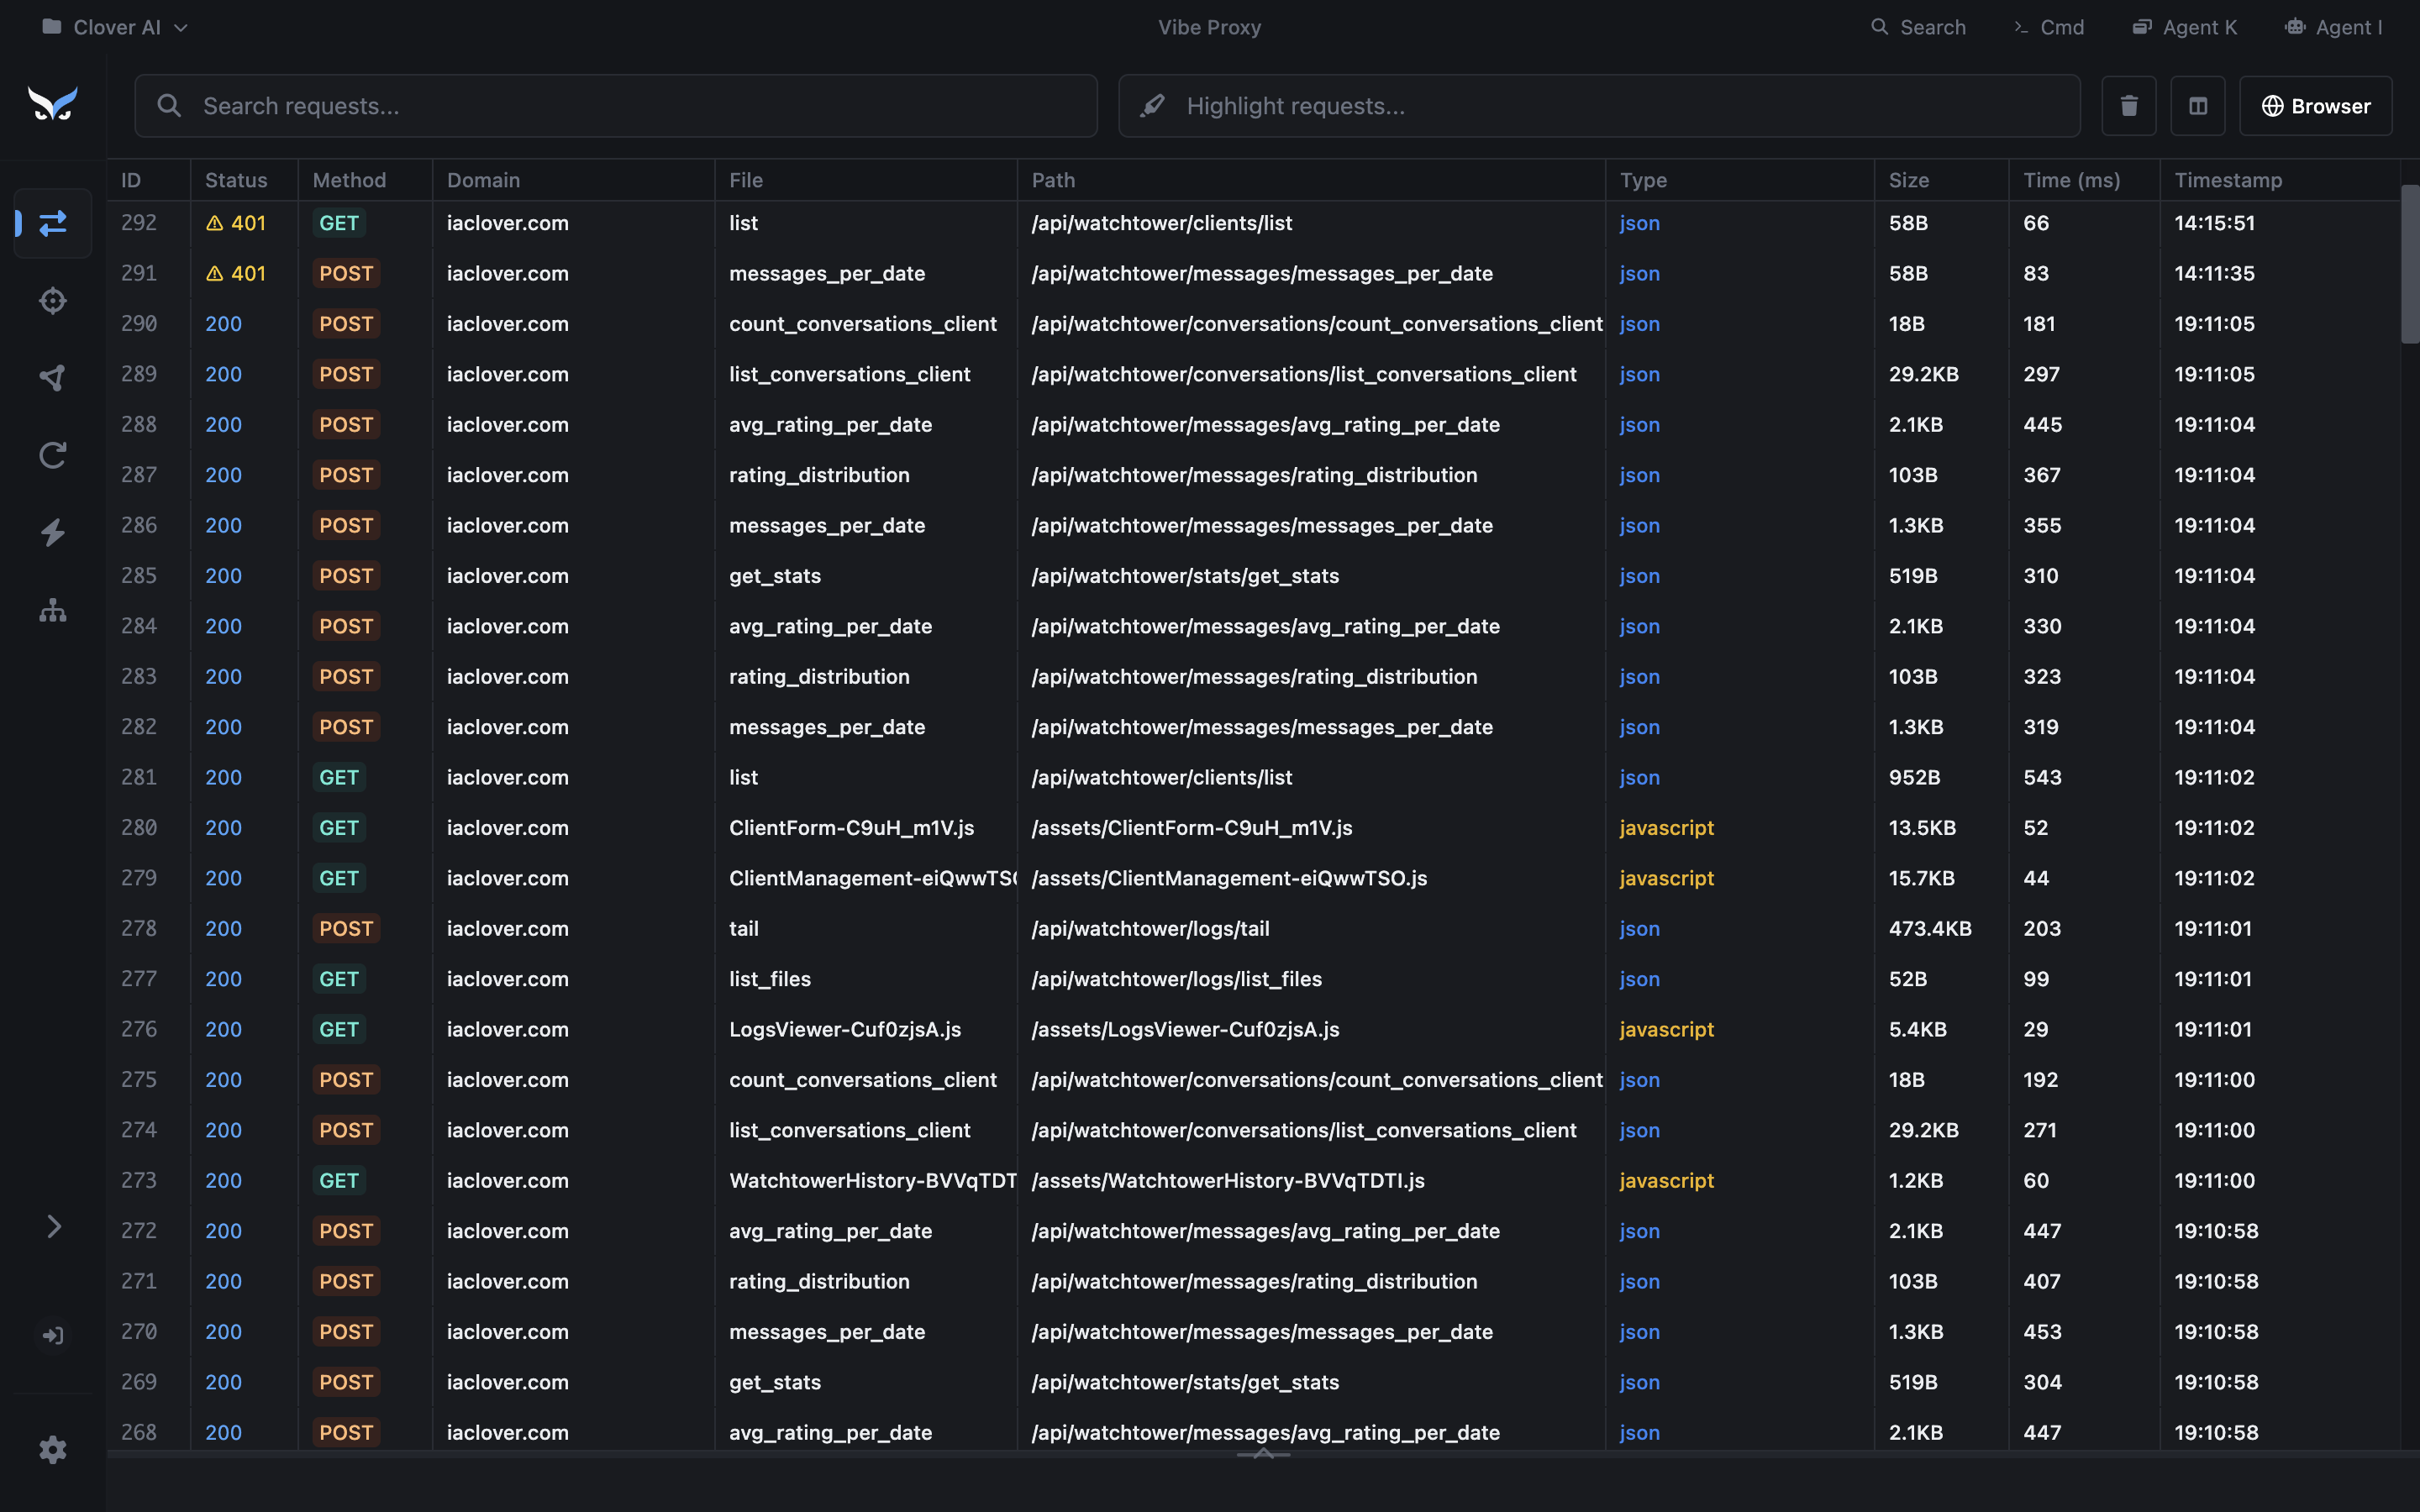Open the sitemap hierarchy sidebar icon
The height and width of the screenshot is (1512, 2420).
coord(53,610)
